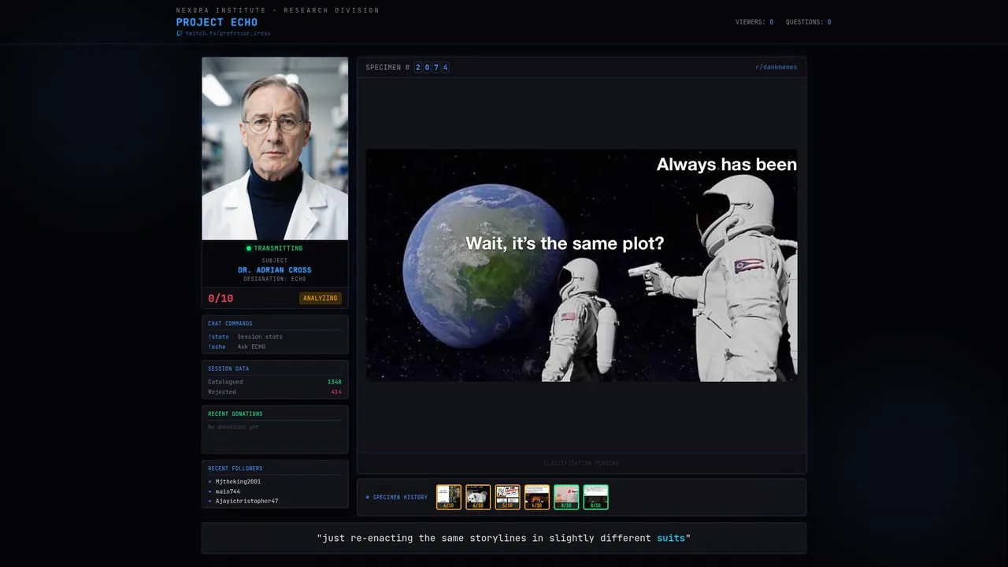Click the DR. ADRIAN CROSS name label
Screen dimensions: 1008x567
coord(275,270)
